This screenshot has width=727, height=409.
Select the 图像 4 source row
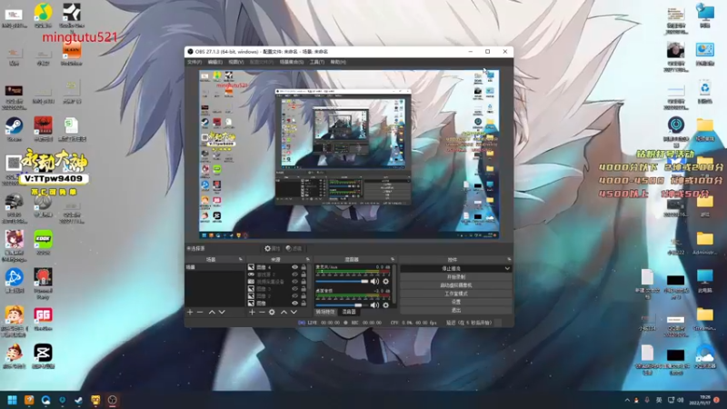[277, 267]
